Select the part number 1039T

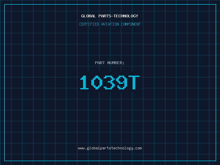(110, 82)
